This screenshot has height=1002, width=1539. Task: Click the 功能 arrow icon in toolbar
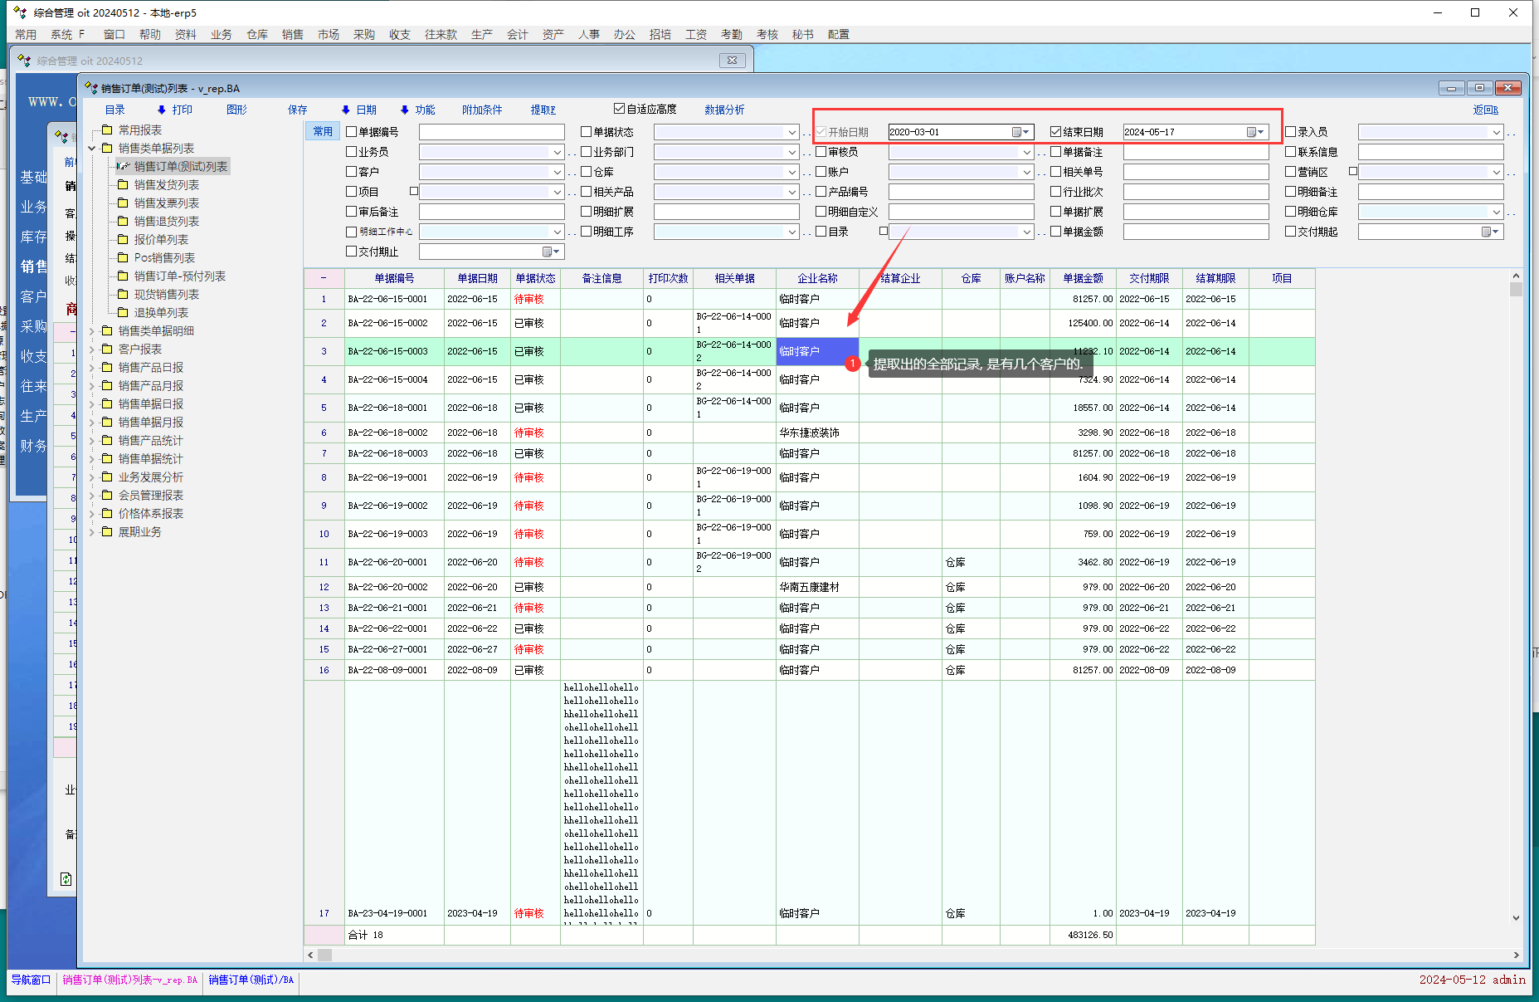pos(404,110)
